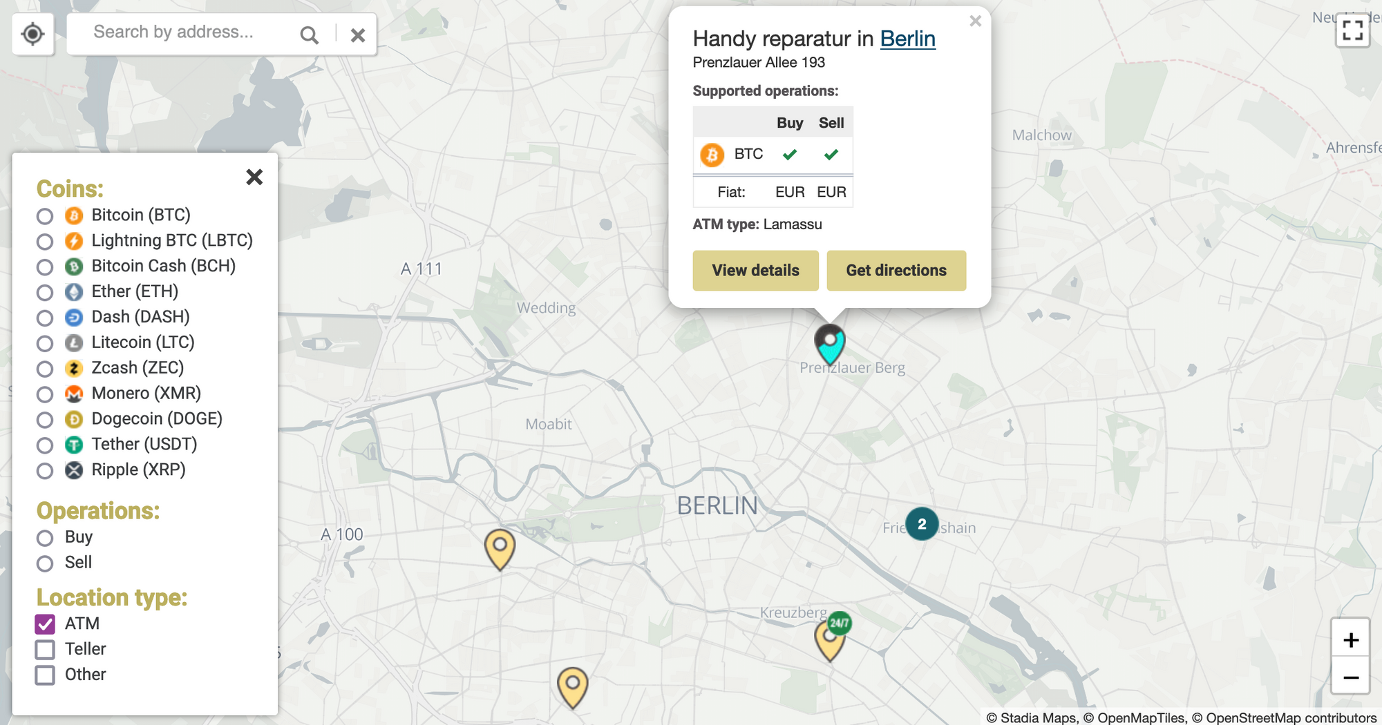Click the search magnifier icon

pos(310,33)
